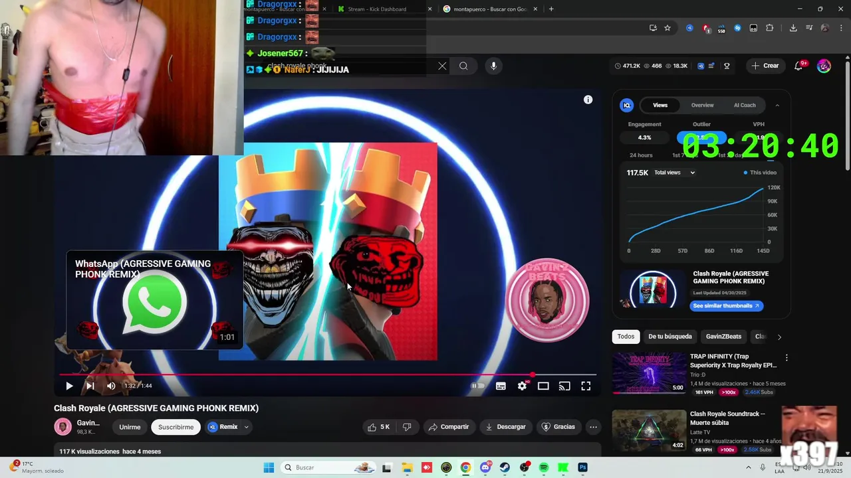
Task: Switch to the Views tab in vidIQ panel
Action: pyautogui.click(x=660, y=105)
